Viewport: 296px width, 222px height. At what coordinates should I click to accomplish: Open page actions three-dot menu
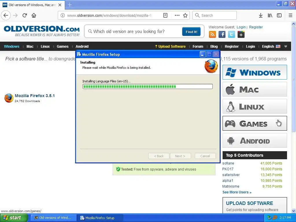click(x=177, y=15)
